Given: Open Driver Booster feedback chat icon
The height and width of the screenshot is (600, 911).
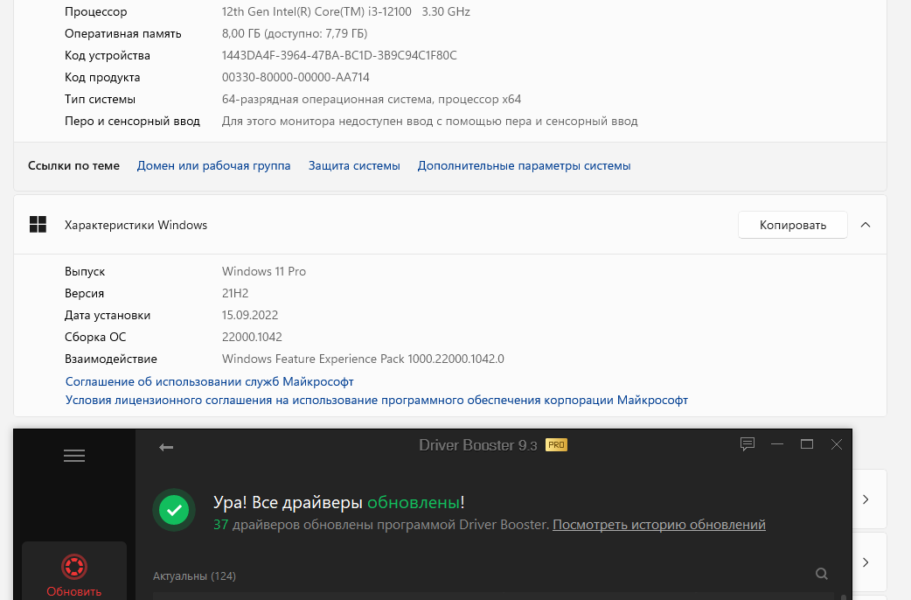Looking at the screenshot, I should click(x=748, y=445).
